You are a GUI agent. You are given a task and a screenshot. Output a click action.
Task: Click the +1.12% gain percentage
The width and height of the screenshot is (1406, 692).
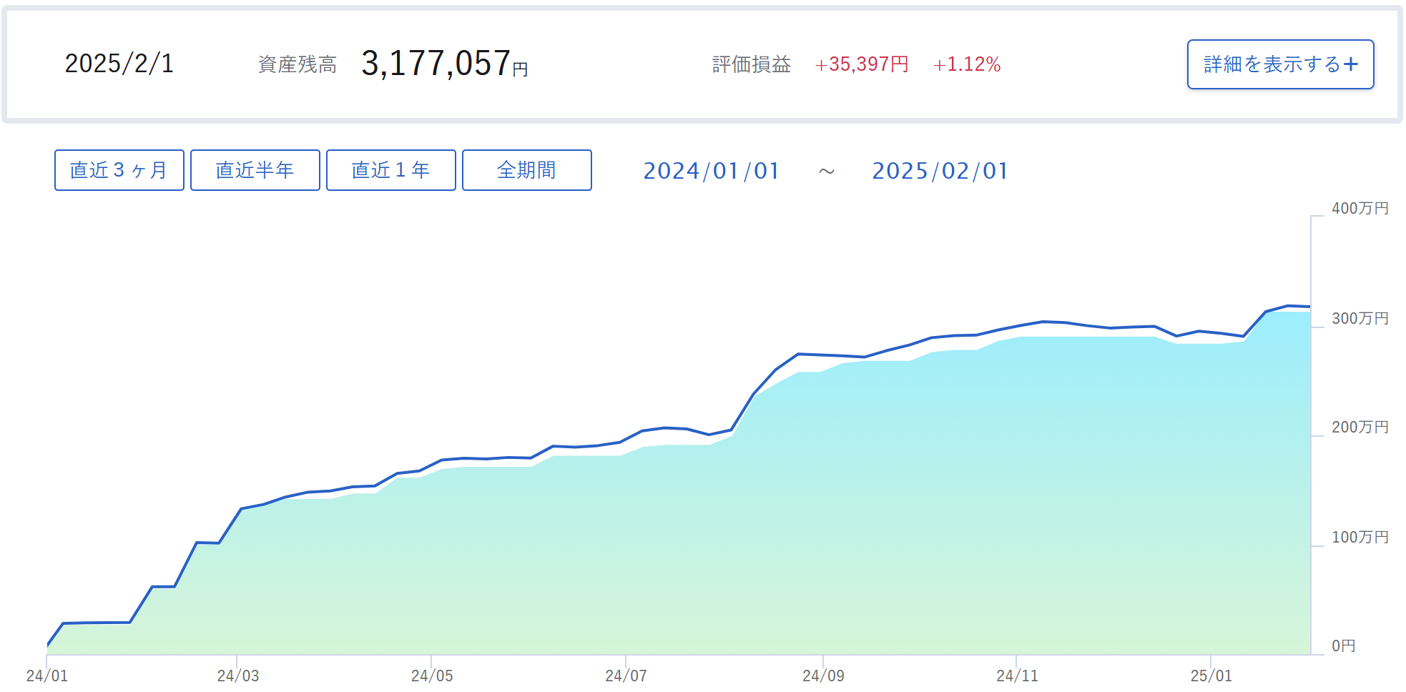967,64
